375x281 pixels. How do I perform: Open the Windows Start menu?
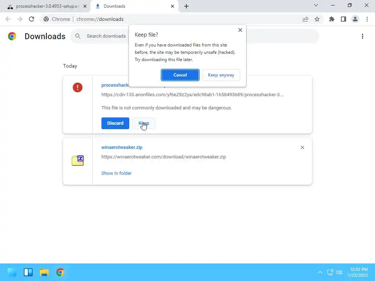click(12, 272)
